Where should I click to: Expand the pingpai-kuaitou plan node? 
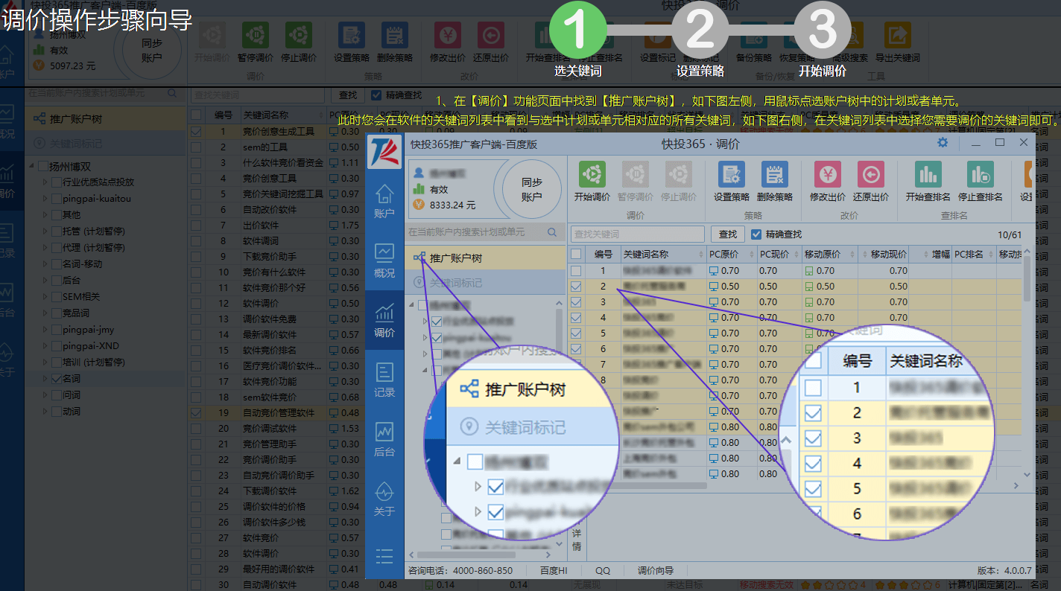(45, 199)
